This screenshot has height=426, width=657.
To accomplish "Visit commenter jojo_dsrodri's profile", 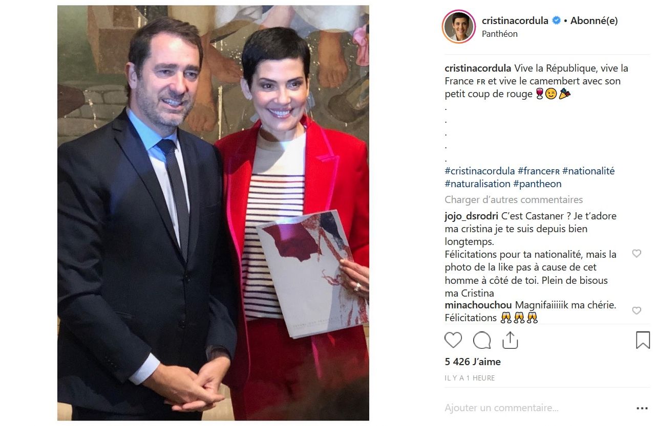I will (x=471, y=216).
